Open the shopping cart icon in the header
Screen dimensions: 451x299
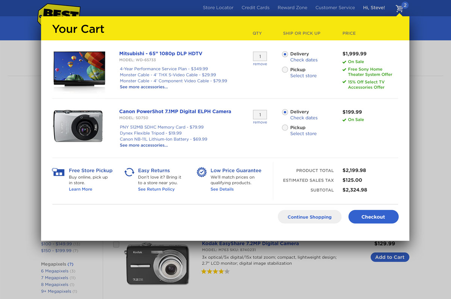pyautogui.click(x=399, y=9)
